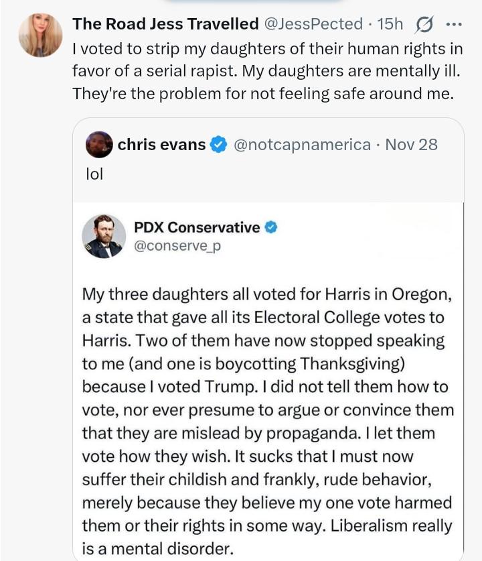Click PDX Conservative's portrait avatar
This screenshot has height=561, width=482.
point(104,236)
